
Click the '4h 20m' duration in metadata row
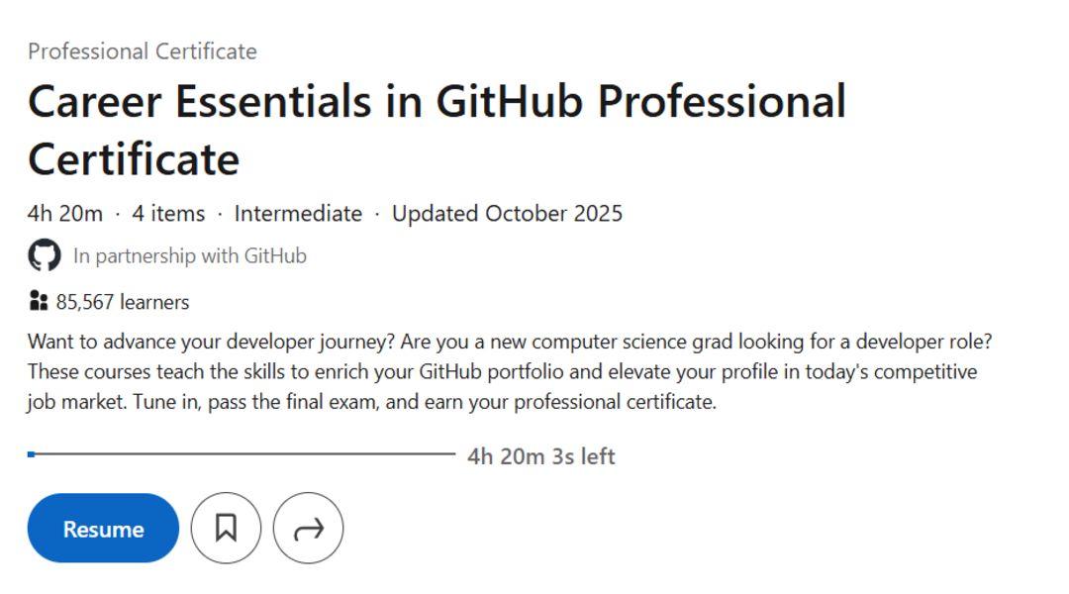point(65,214)
